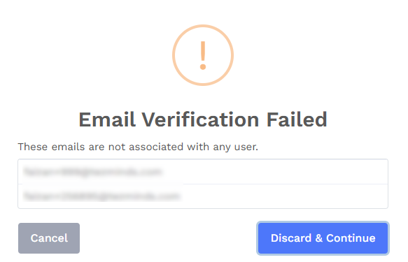The image size is (408, 262).
Task: Dismiss the dialog using the gray Cancel button
Action: pos(49,238)
